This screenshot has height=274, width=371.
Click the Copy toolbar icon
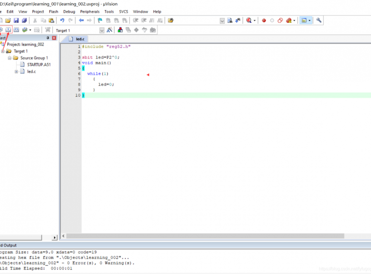(43, 20)
